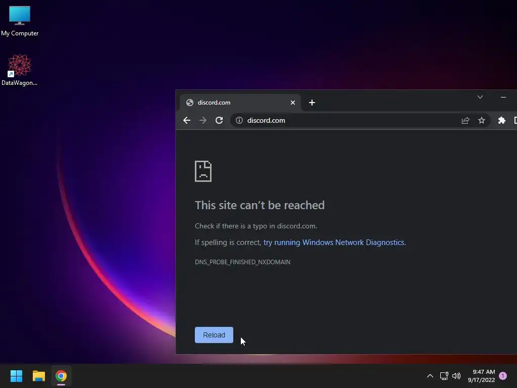517x388 pixels.
Task: Open the network status tray icon
Action: tap(444, 376)
